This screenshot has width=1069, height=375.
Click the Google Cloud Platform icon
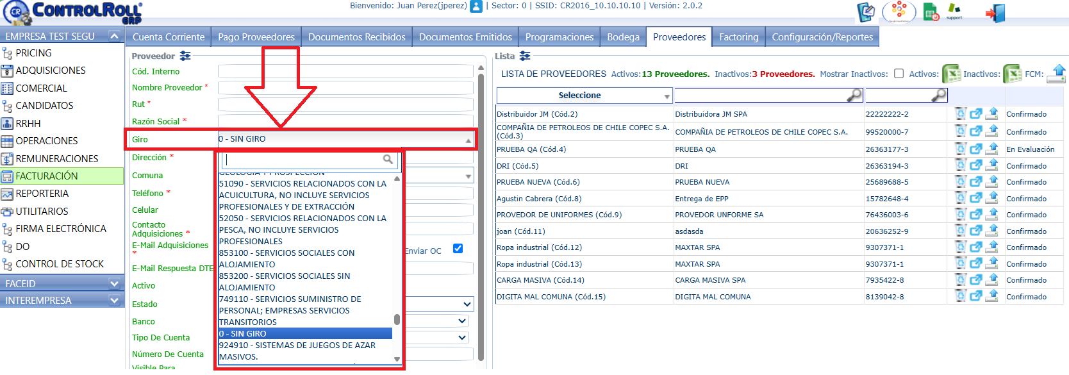899,12
